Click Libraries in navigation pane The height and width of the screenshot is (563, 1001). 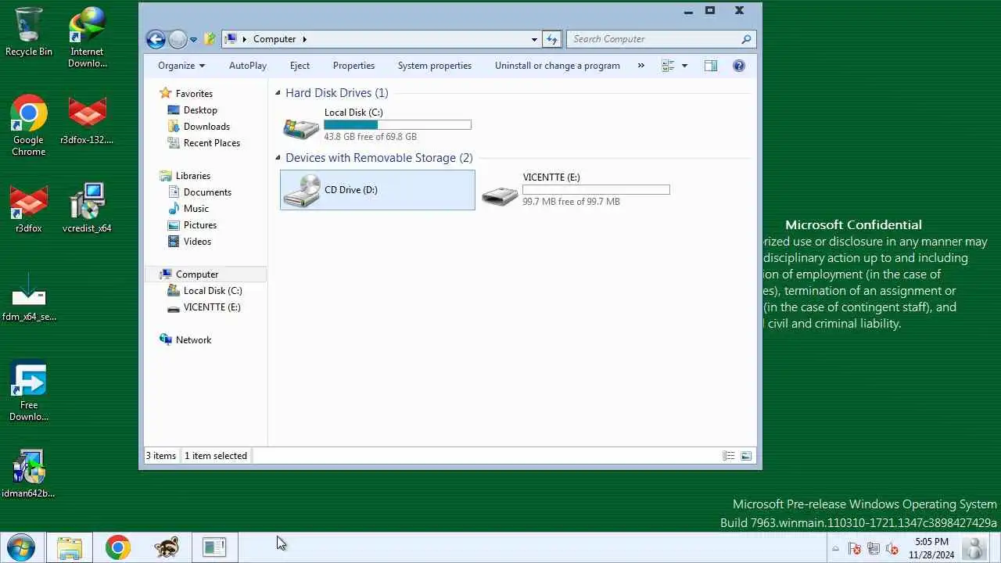click(192, 176)
